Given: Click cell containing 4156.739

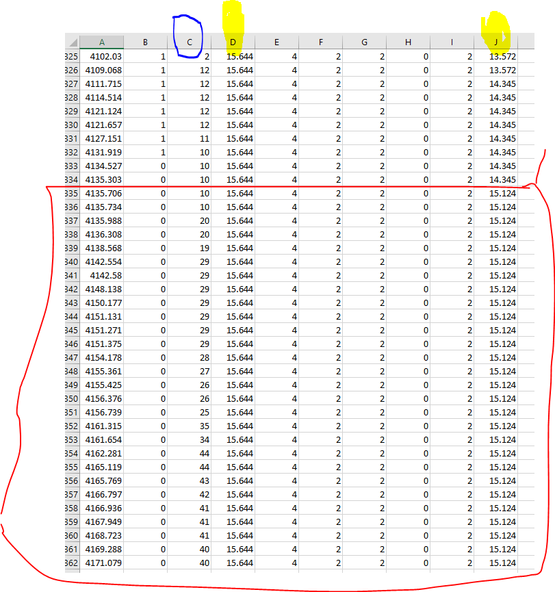Looking at the screenshot, I should click(x=101, y=412).
